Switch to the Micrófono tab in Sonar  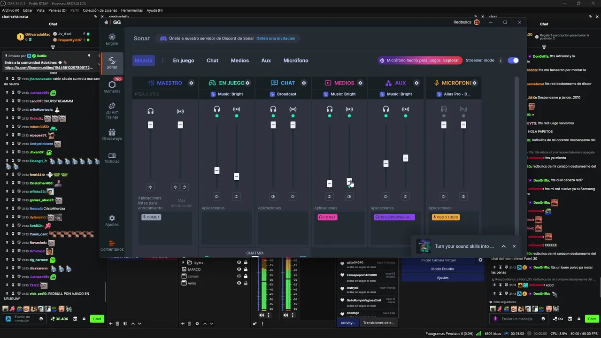point(296,61)
